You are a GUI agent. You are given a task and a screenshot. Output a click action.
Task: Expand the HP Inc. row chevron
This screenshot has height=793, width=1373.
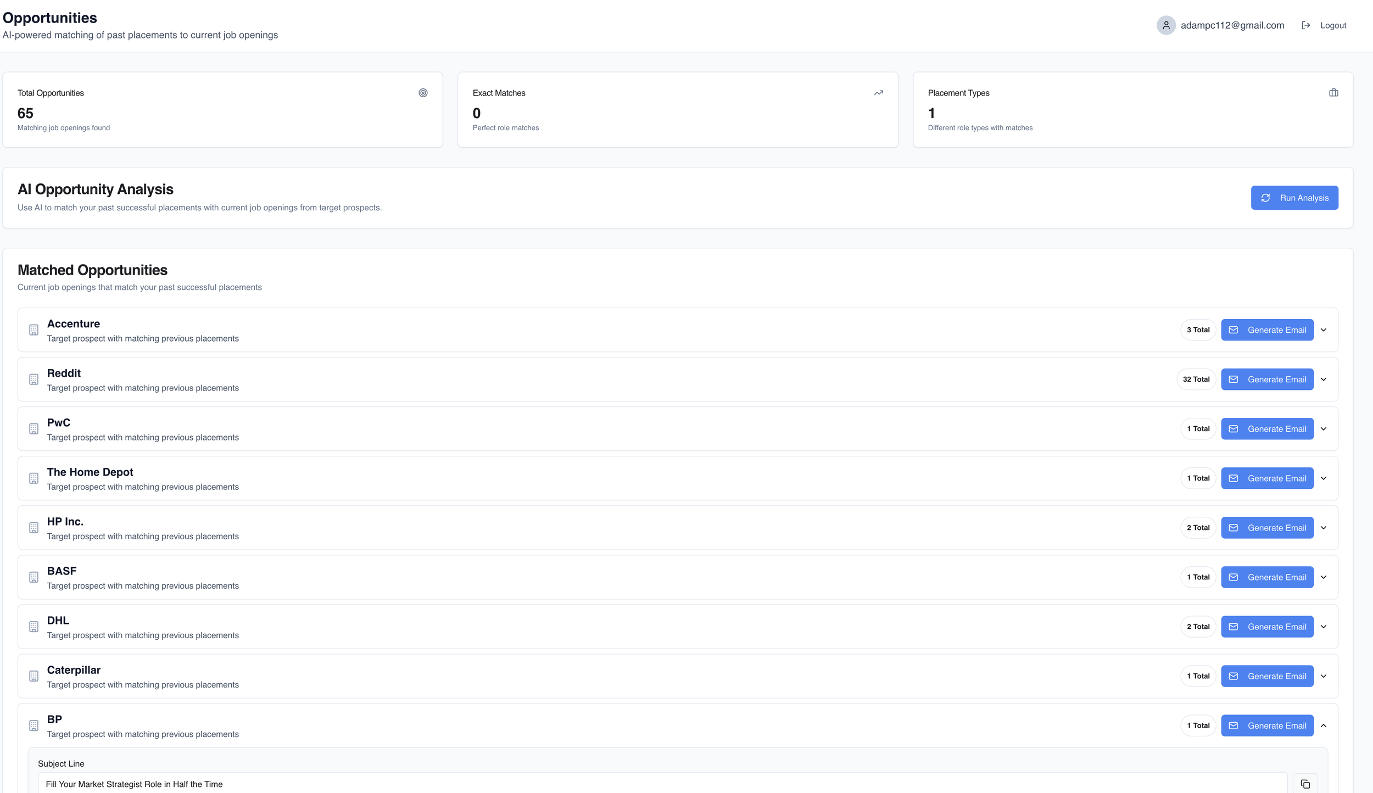pos(1323,528)
